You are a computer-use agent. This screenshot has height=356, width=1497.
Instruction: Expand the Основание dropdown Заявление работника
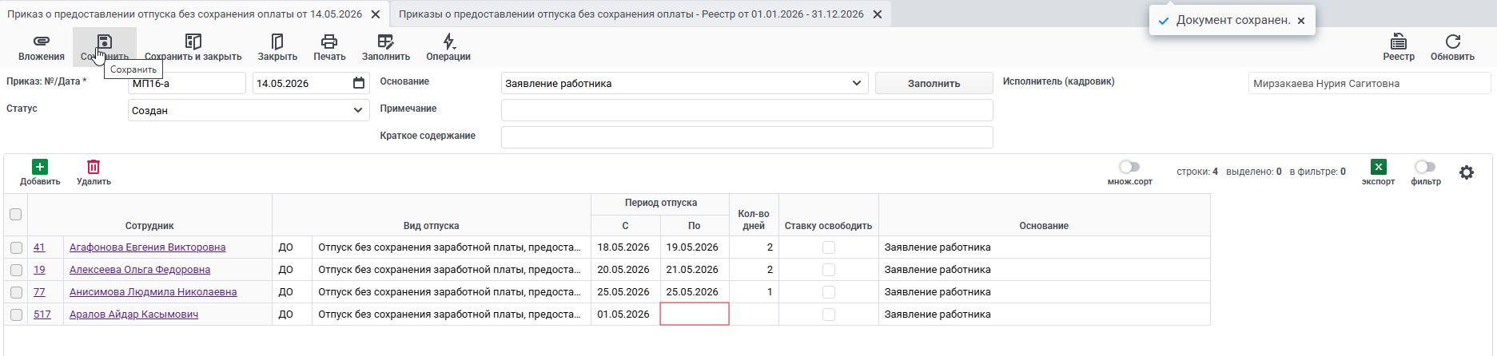pyautogui.click(x=856, y=83)
